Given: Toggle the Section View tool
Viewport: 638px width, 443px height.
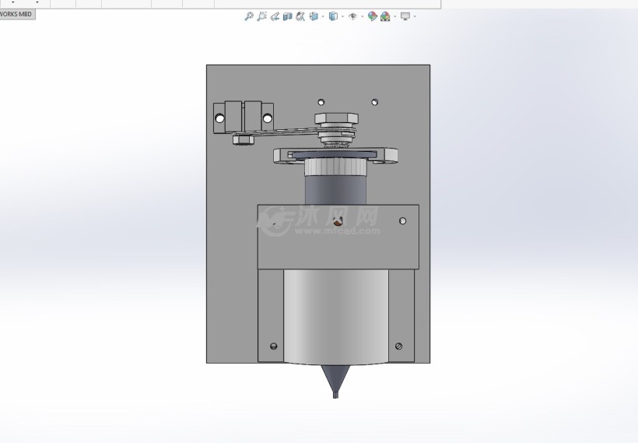Looking at the screenshot, I should (288, 16).
